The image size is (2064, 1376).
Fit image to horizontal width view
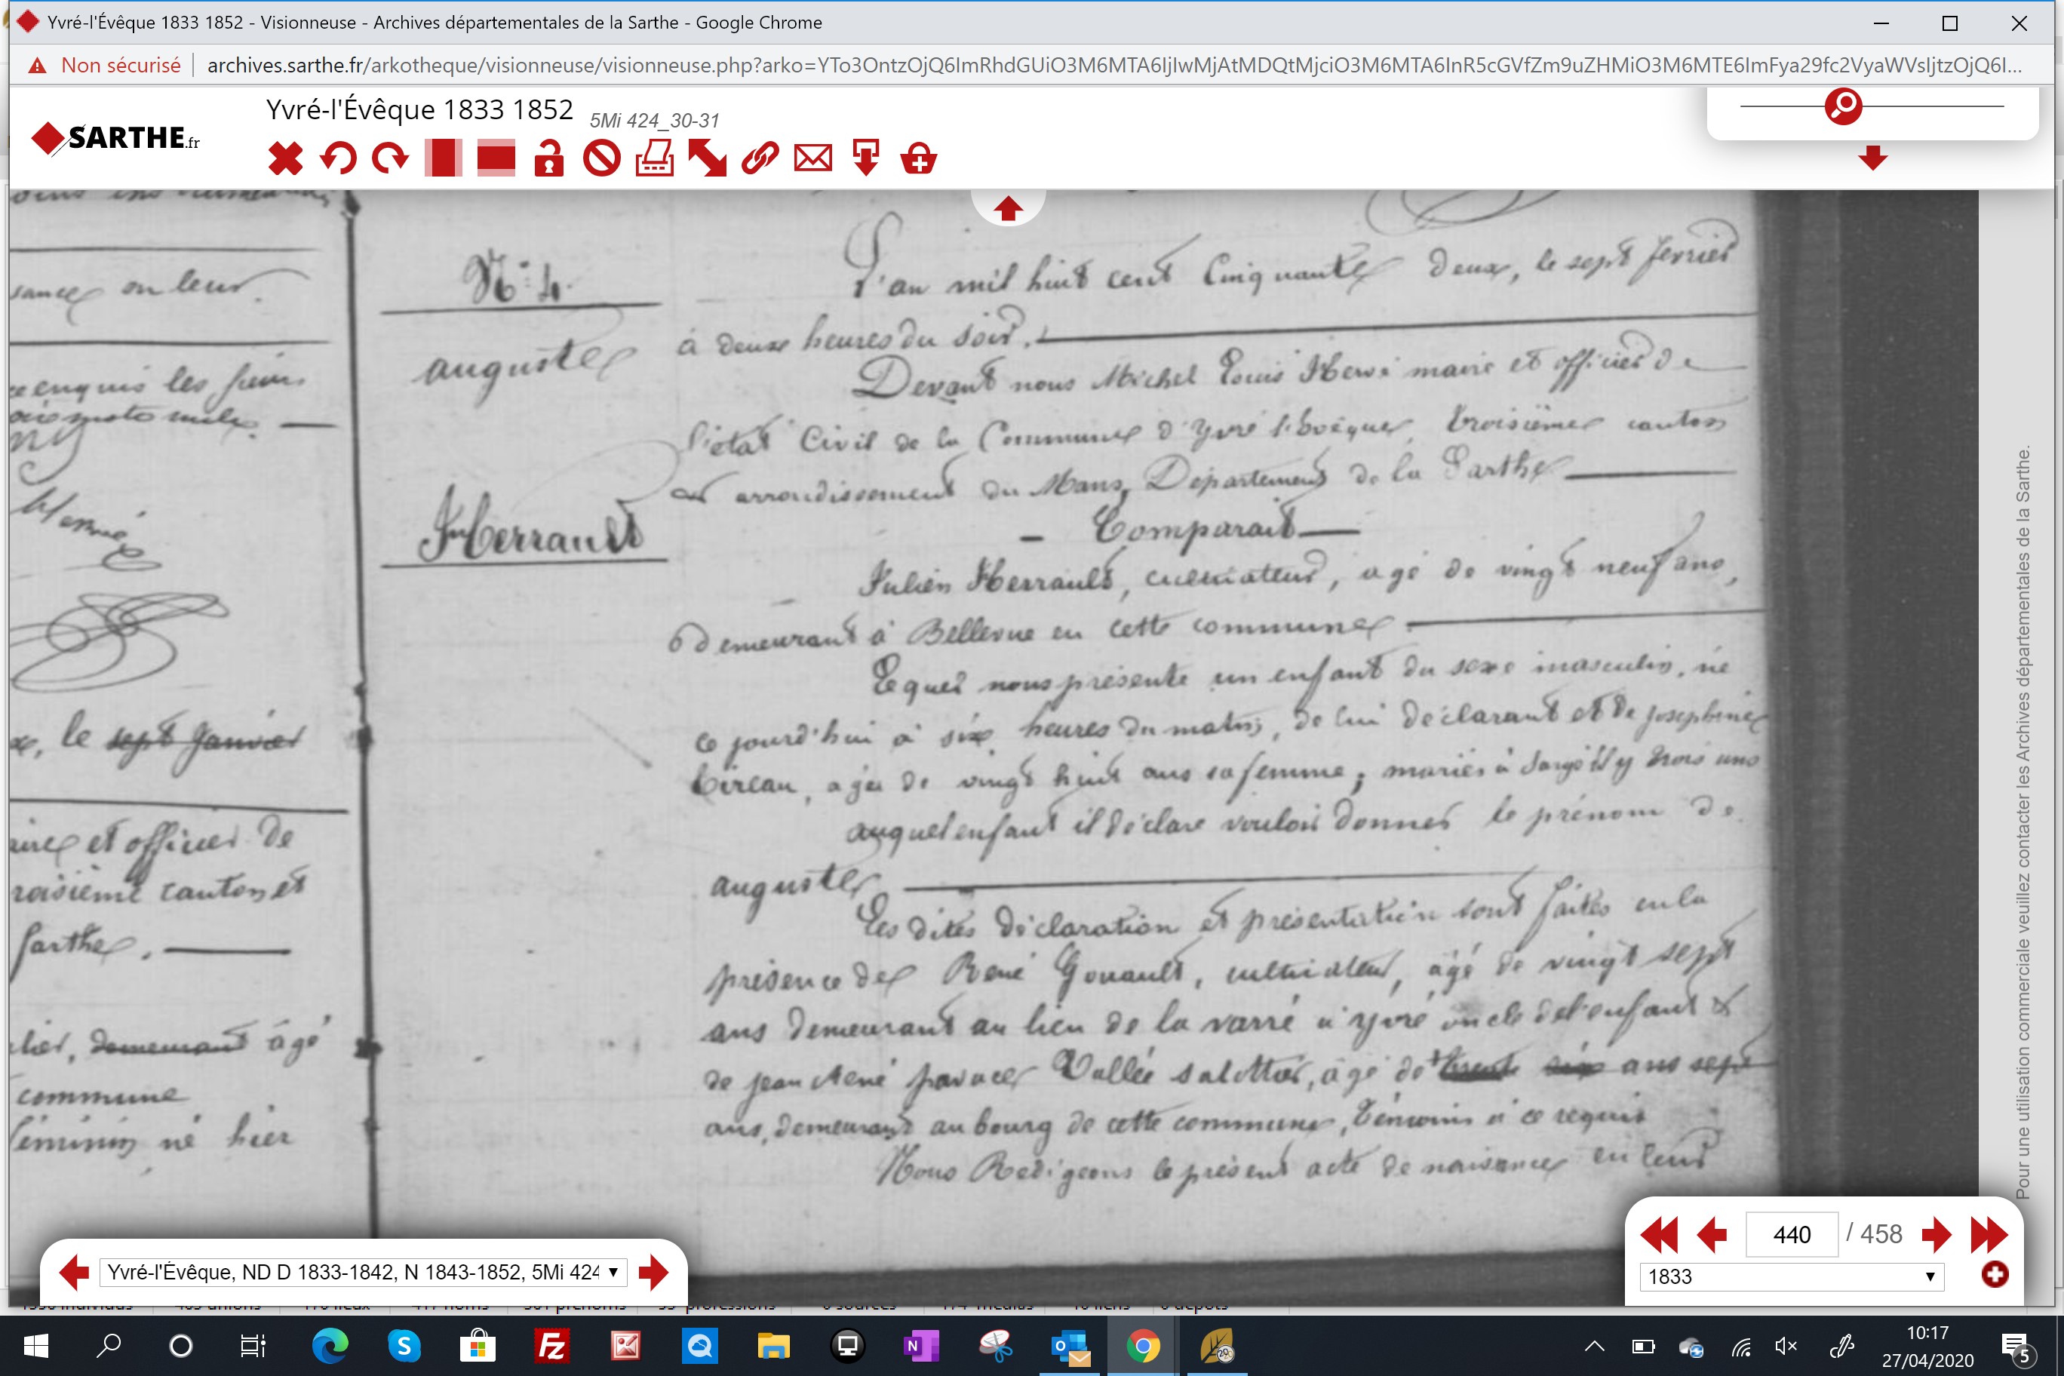(496, 159)
